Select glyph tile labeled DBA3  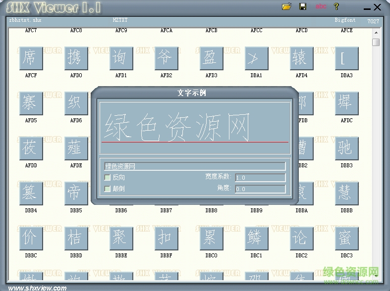tap(347, 58)
